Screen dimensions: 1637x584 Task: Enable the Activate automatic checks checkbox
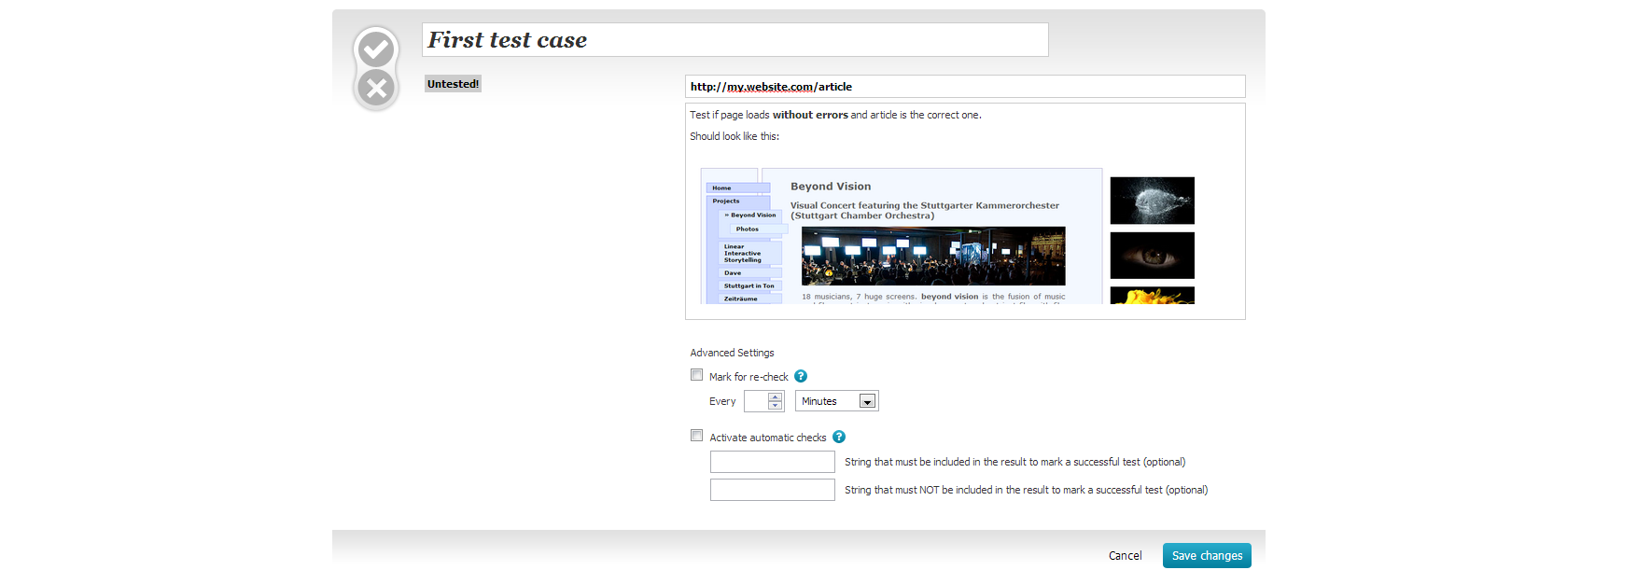click(x=696, y=436)
